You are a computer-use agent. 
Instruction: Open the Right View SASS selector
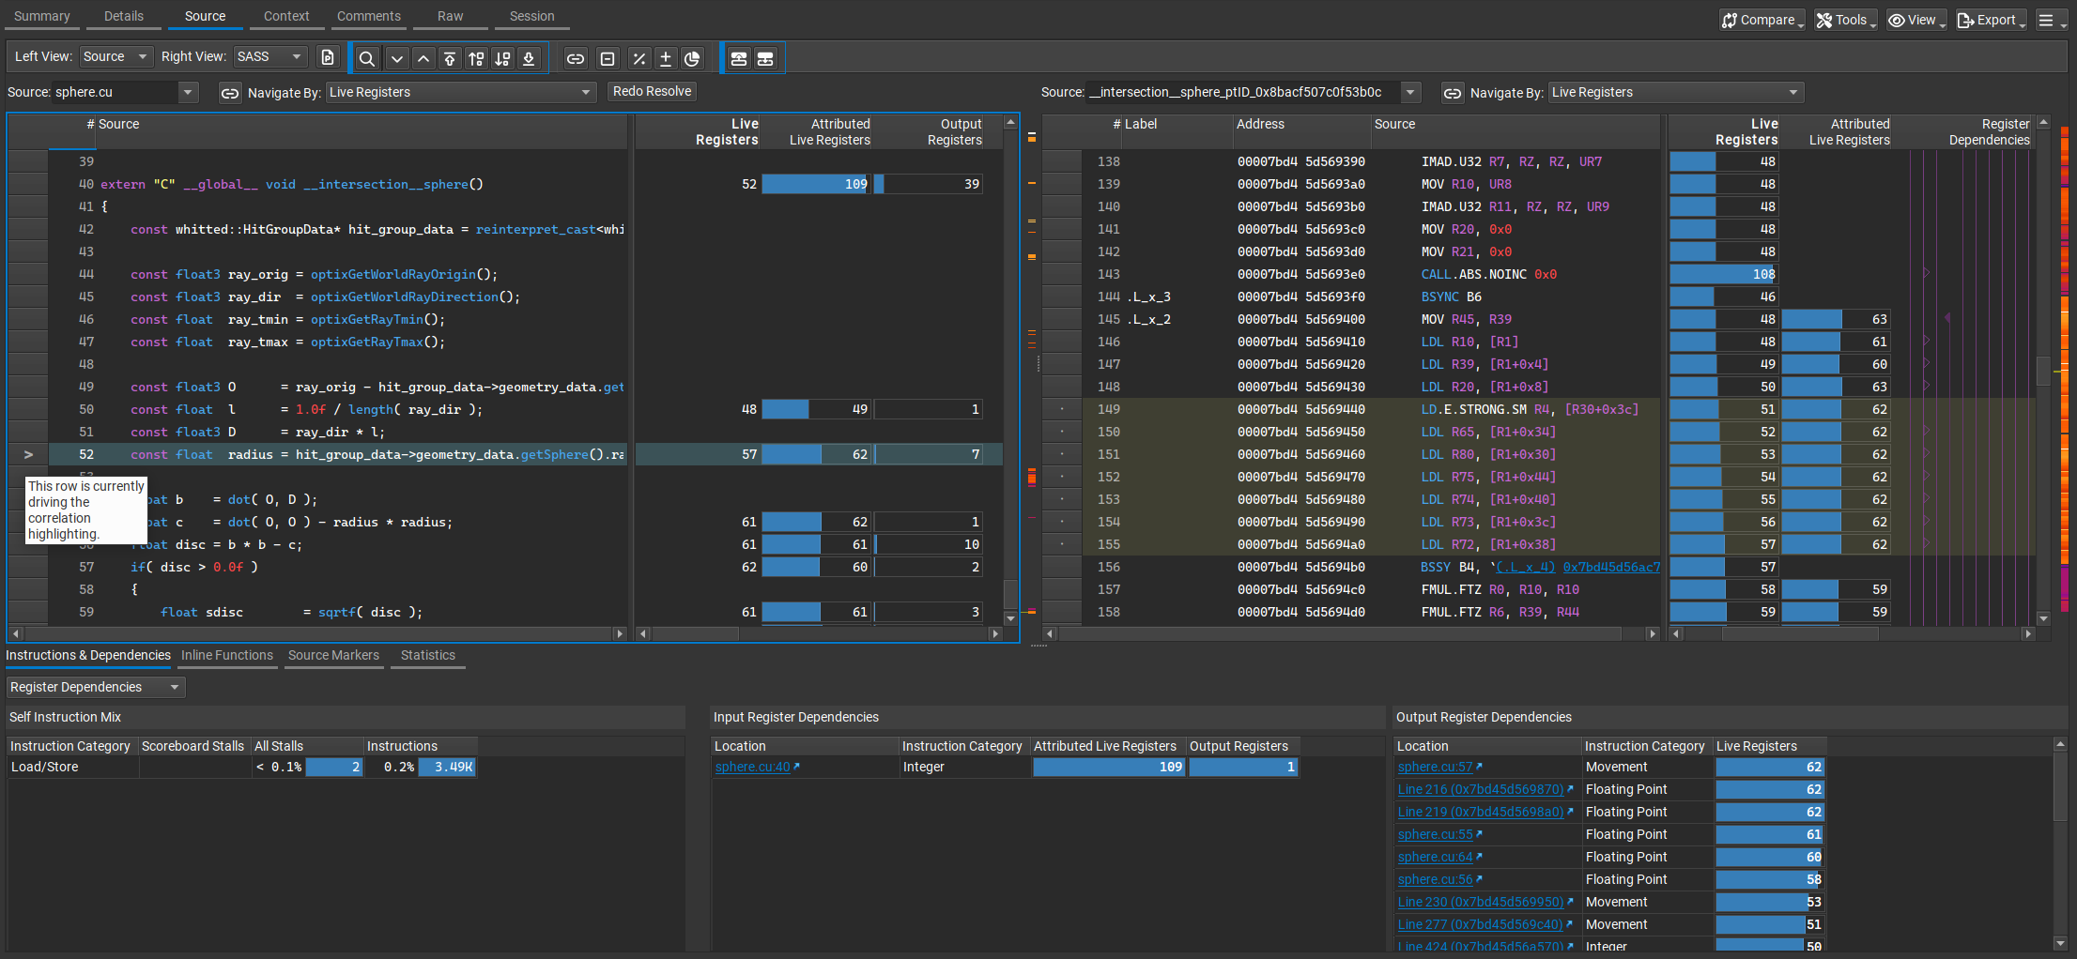click(x=269, y=56)
